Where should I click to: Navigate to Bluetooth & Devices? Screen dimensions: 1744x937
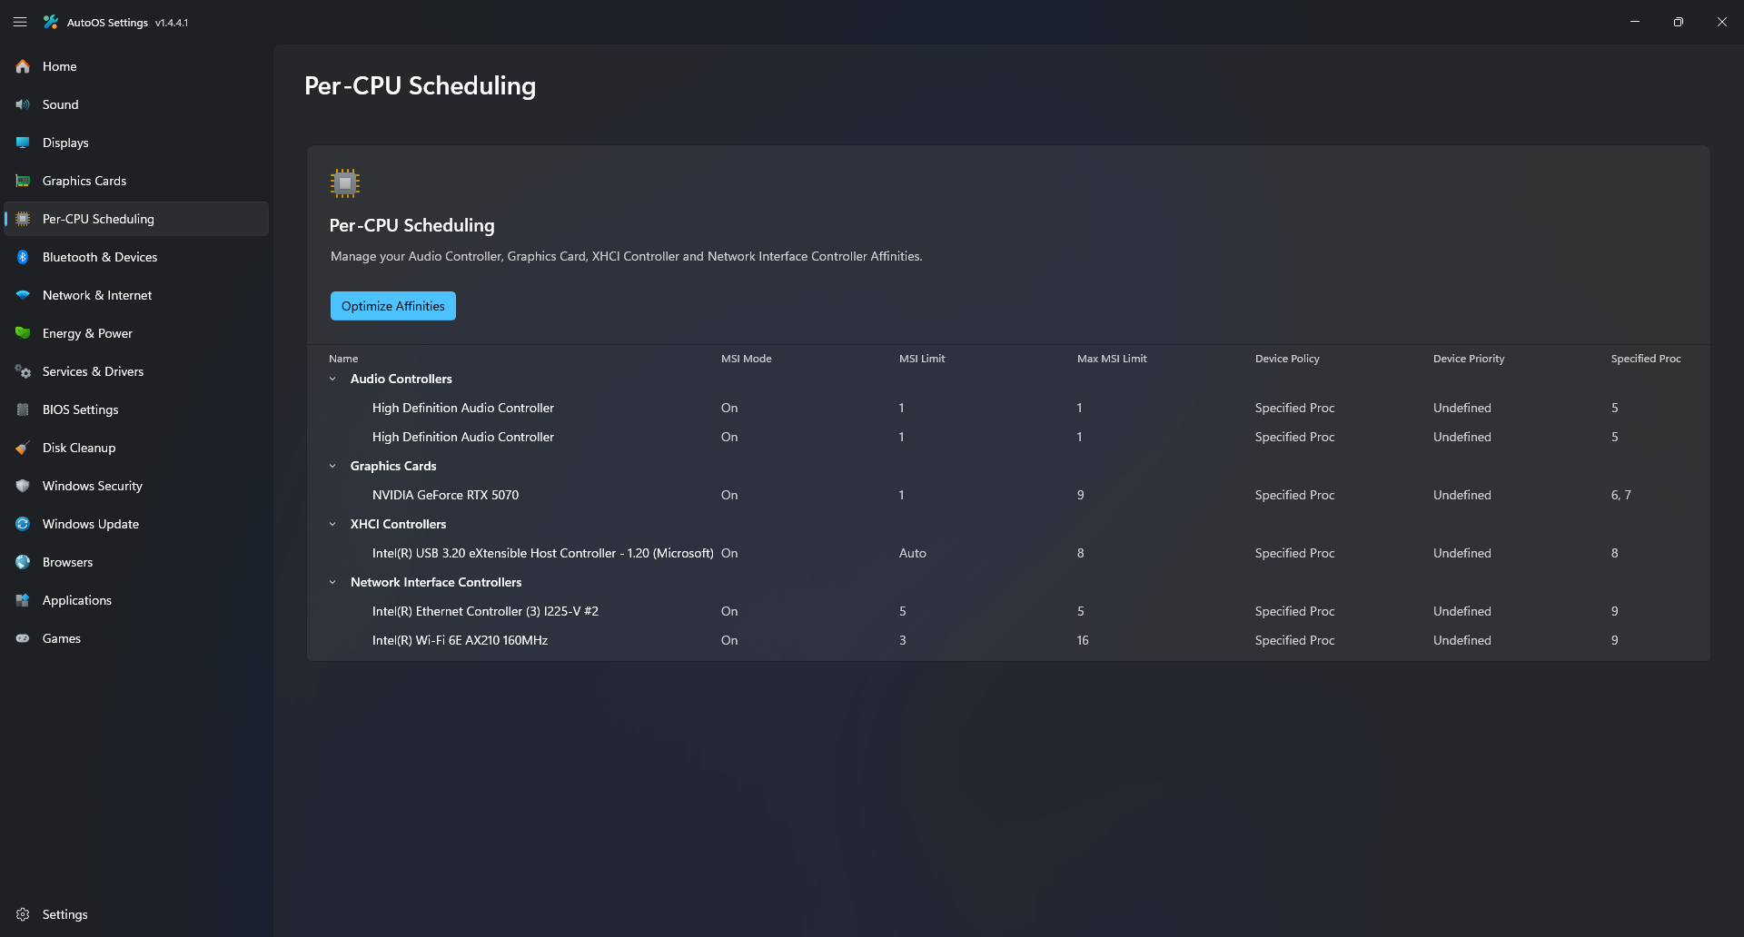(136, 257)
